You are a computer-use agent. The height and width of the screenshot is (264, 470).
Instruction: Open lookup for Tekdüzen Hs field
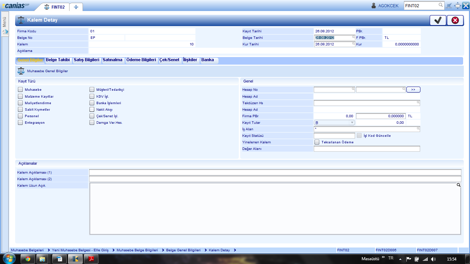tap(418, 102)
